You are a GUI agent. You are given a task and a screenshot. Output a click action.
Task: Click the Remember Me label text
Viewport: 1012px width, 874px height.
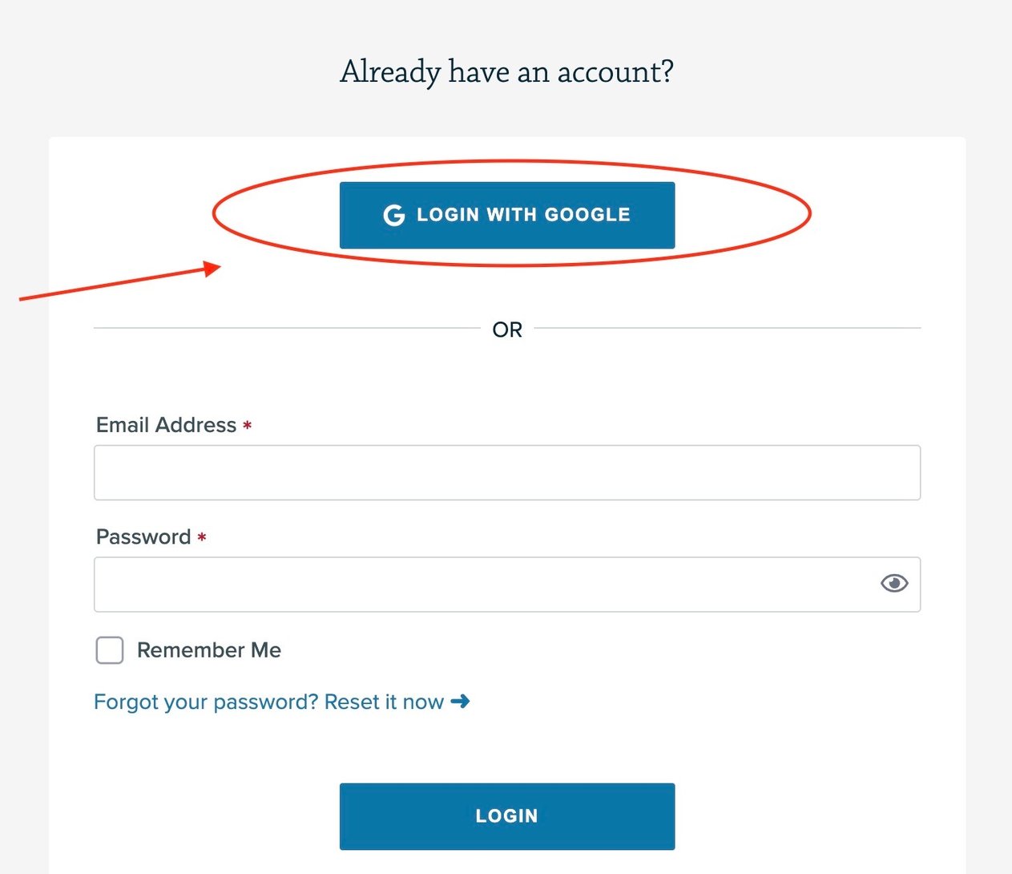(209, 650)
